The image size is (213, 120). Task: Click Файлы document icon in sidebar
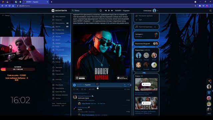[53, 71]
